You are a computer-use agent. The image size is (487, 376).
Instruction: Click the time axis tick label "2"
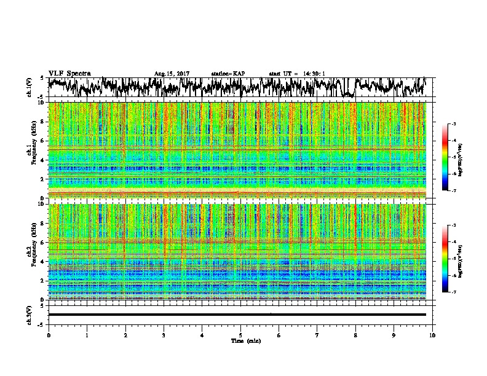[x=125, y=335]
